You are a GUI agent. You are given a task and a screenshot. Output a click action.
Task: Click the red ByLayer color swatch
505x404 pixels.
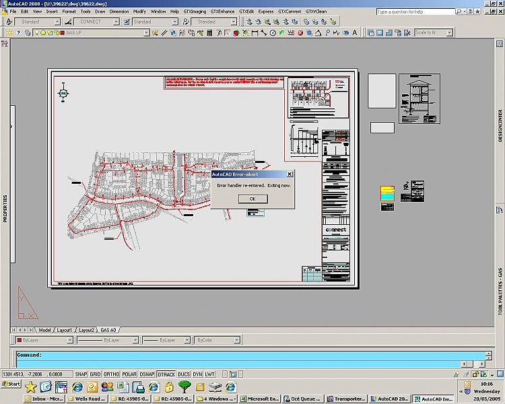click(x=20, y=340)
